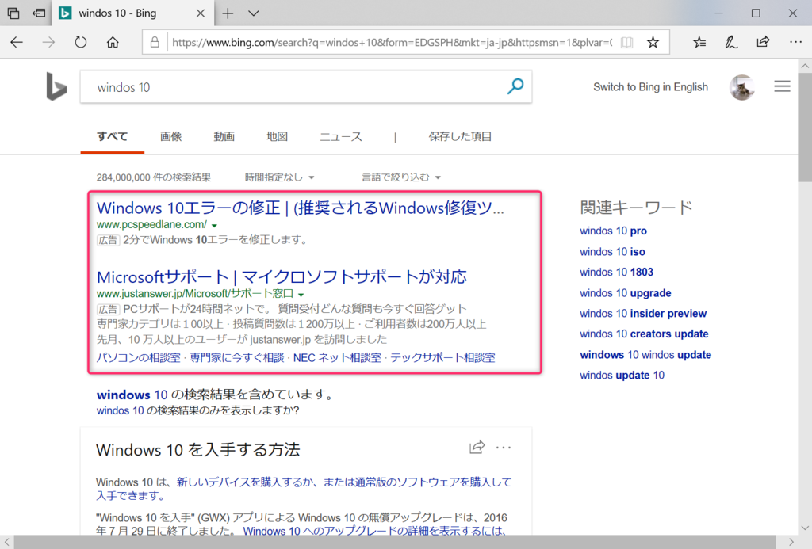
Task: Share this page using toolbar icon
Action: [x=764, y=42]
